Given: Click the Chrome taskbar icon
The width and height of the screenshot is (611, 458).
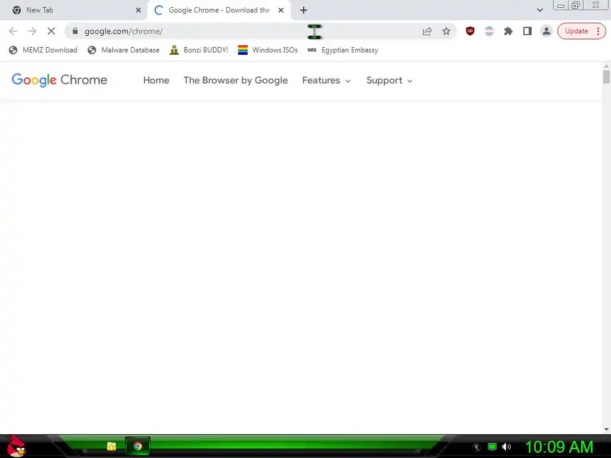Looking at the screenshot, I should pyautogui.click(x=138, y=446).
